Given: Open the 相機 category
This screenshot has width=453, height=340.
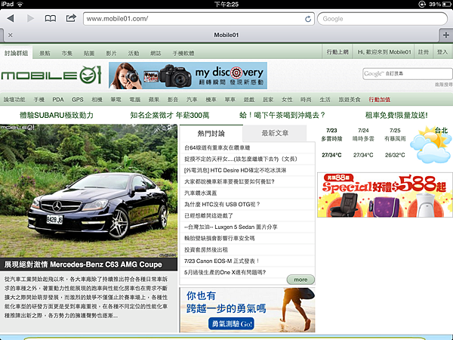Looking at the screenshot, I should (97, 100).
